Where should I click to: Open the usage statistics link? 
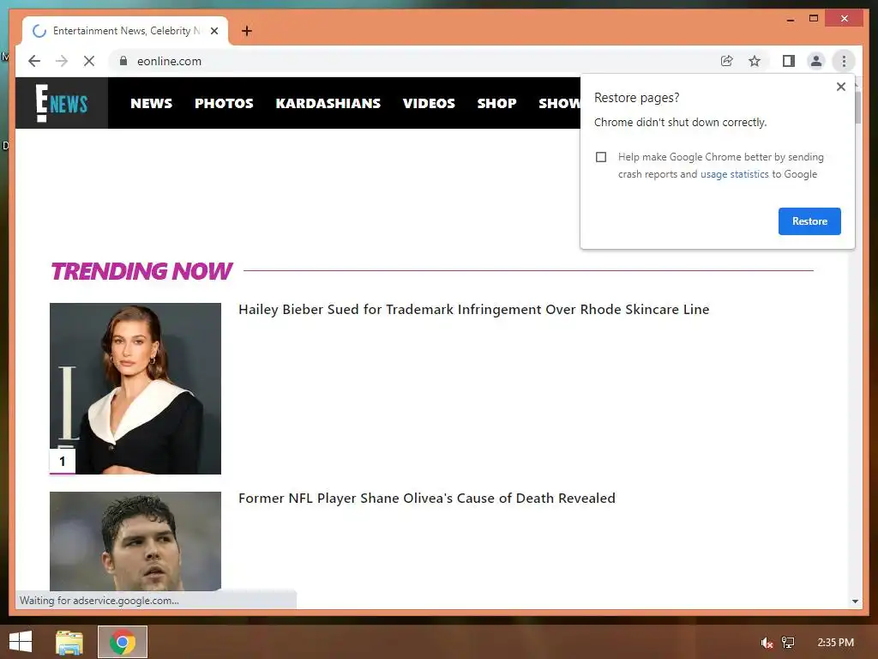click(x=734, y=174)
